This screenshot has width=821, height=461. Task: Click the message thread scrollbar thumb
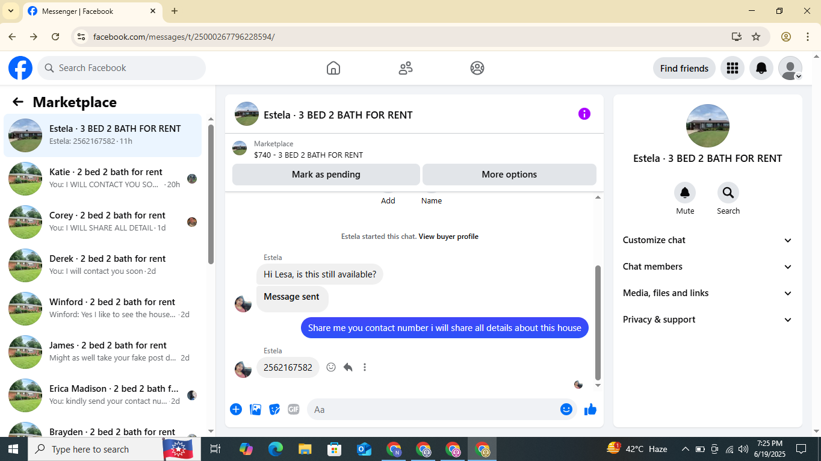point(598,322)
